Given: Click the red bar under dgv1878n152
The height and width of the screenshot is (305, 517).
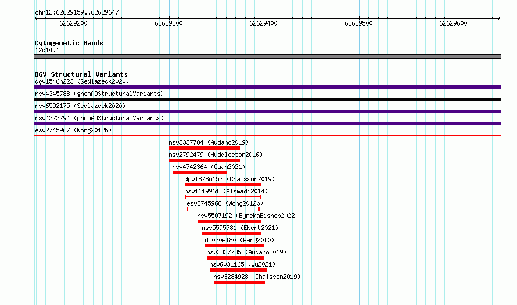Looking at the screenshot, I should [x=223, y=185].
